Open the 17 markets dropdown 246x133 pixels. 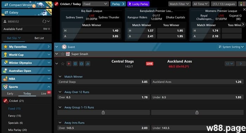(x=229, y=64)
